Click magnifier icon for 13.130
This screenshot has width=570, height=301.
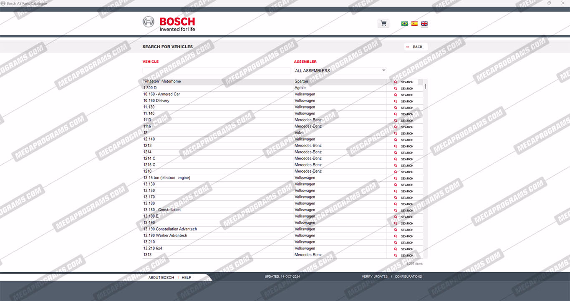pyautogui.click(x=396, y=185)
